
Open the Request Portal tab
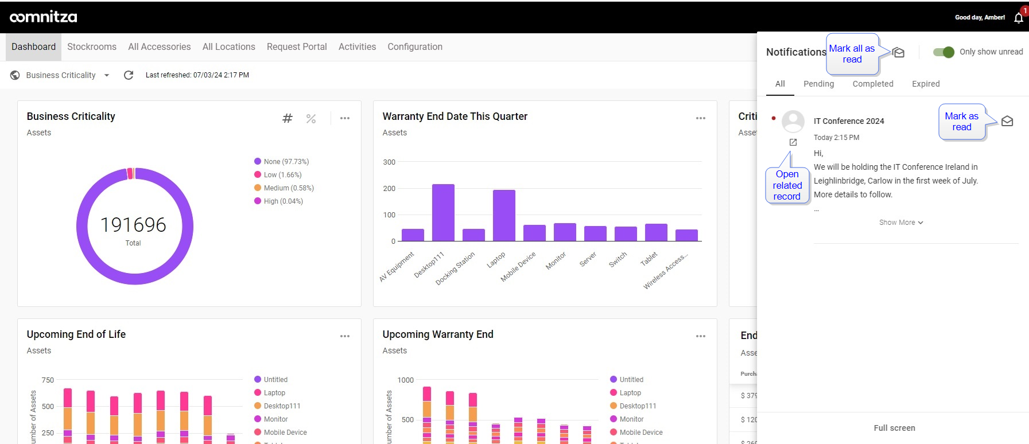(x=297, y=47)
